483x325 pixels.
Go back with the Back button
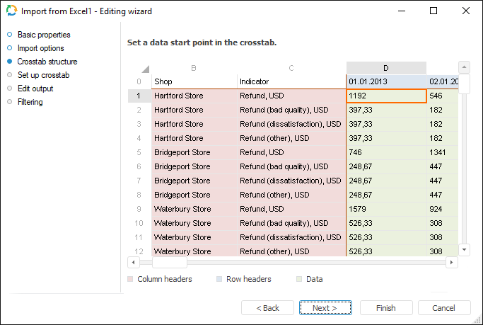click(267, 308)
